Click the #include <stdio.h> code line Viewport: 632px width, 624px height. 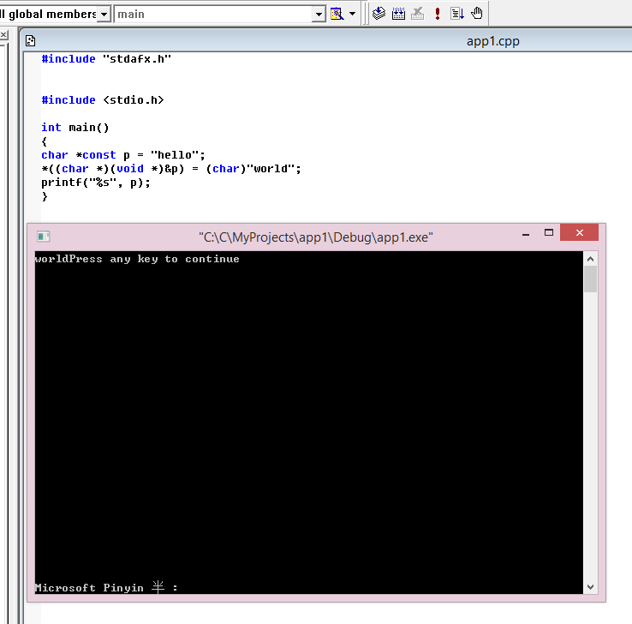click(103, 100)
